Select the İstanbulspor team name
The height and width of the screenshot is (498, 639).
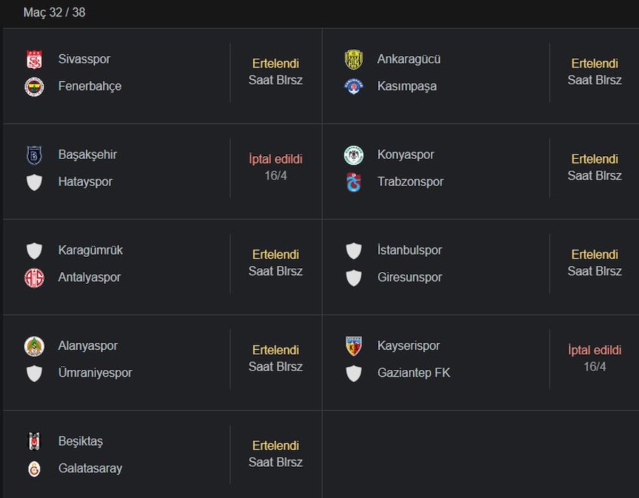coord(409,250)
